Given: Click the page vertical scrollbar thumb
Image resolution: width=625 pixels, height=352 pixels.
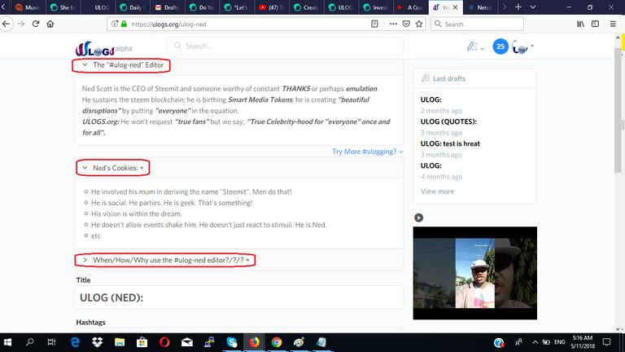Looking at the screenshot, I should (618, 111).
